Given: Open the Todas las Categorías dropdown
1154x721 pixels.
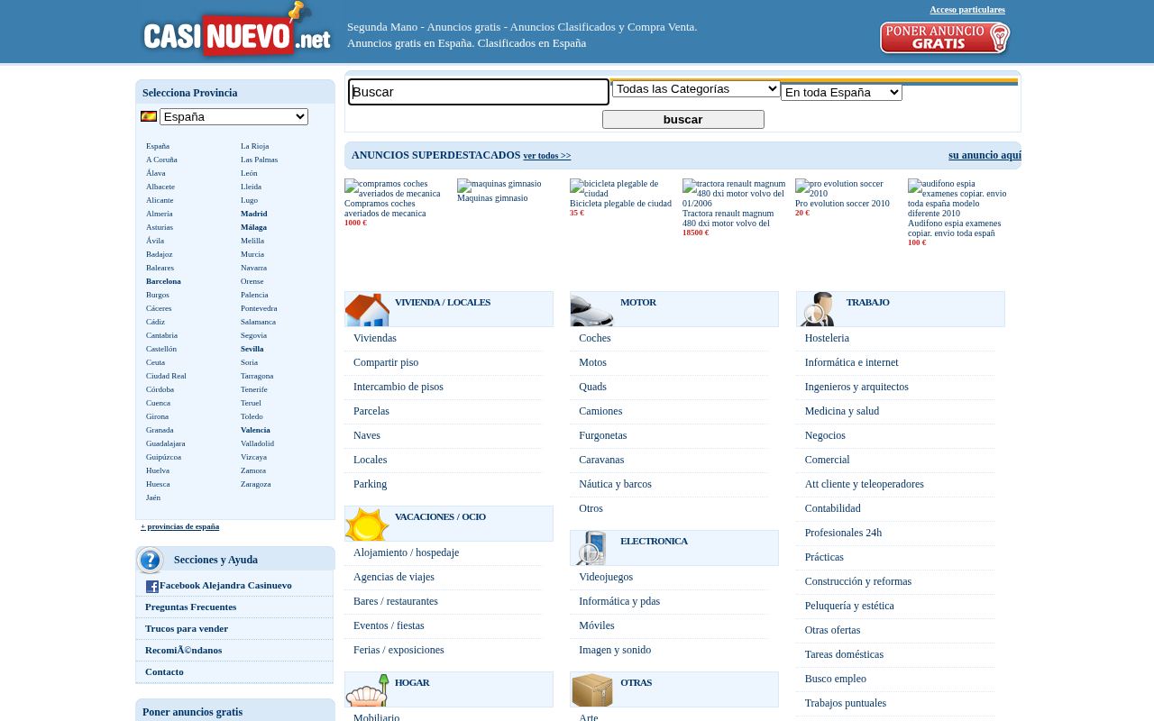Looking at the screenshot, I should 696,88.
